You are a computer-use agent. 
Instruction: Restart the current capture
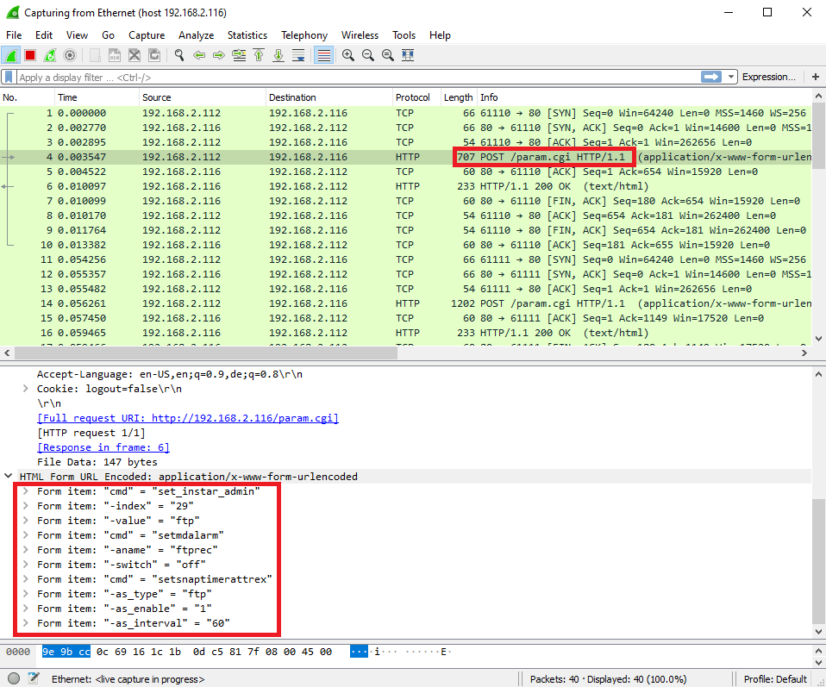50,55
